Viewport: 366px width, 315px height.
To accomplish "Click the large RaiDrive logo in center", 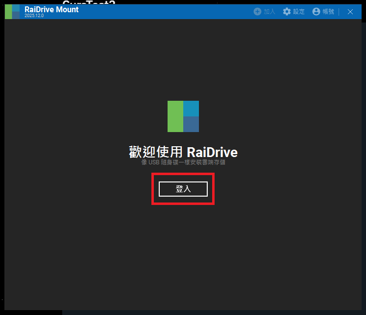I will (183, 116).
